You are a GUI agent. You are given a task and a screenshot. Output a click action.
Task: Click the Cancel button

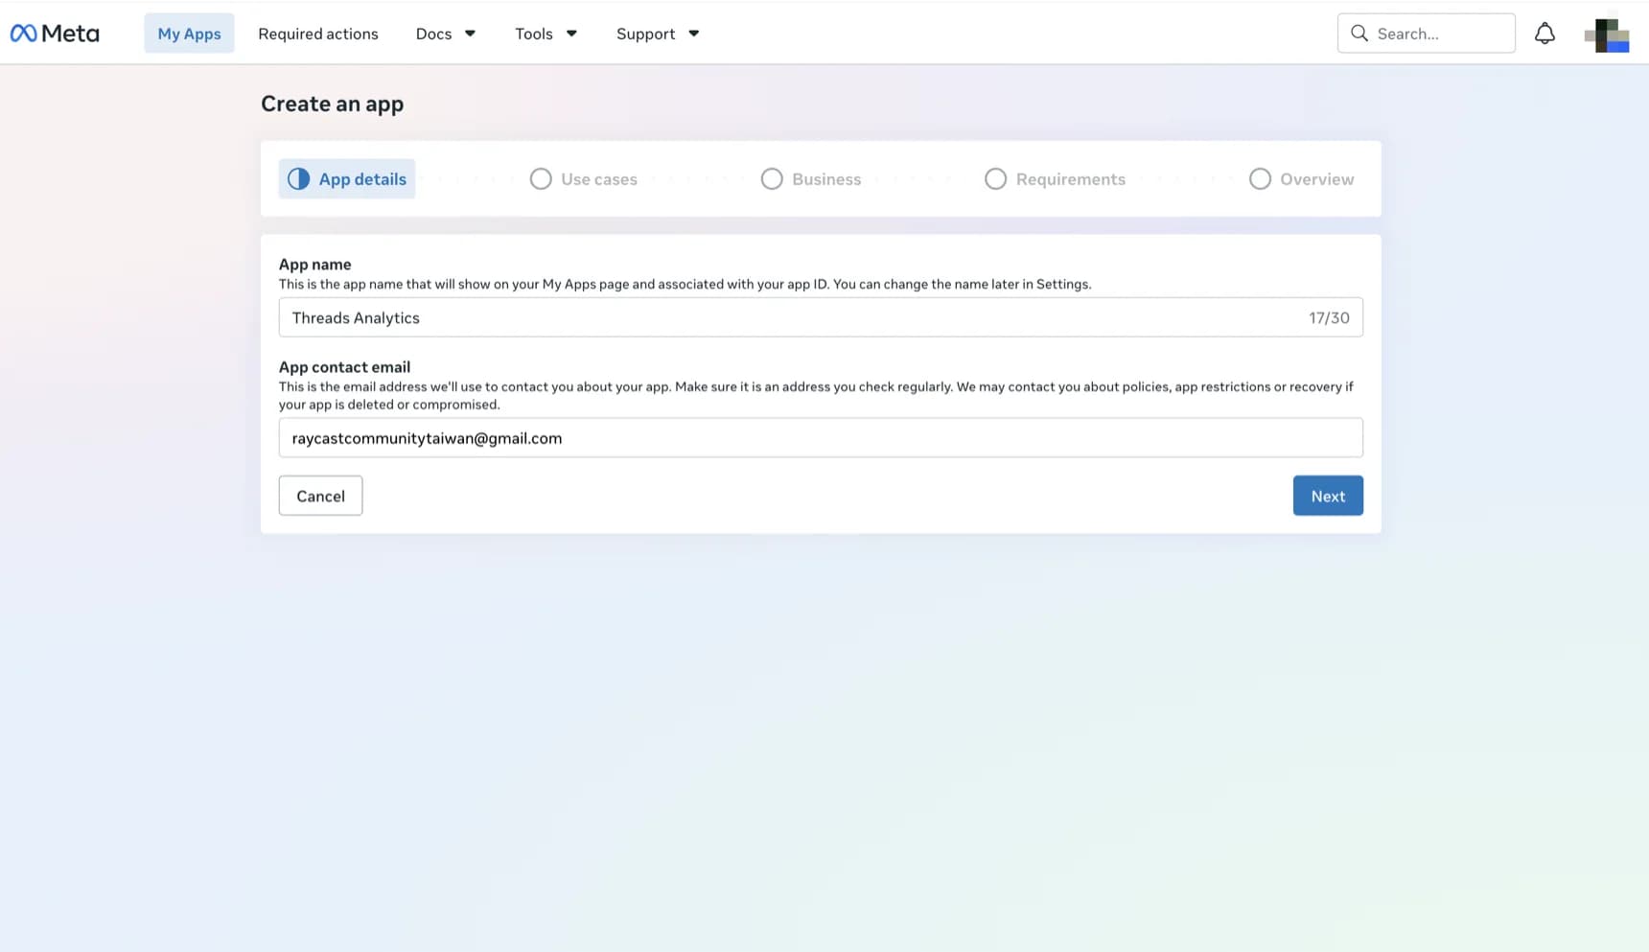[x=320, y=496]
